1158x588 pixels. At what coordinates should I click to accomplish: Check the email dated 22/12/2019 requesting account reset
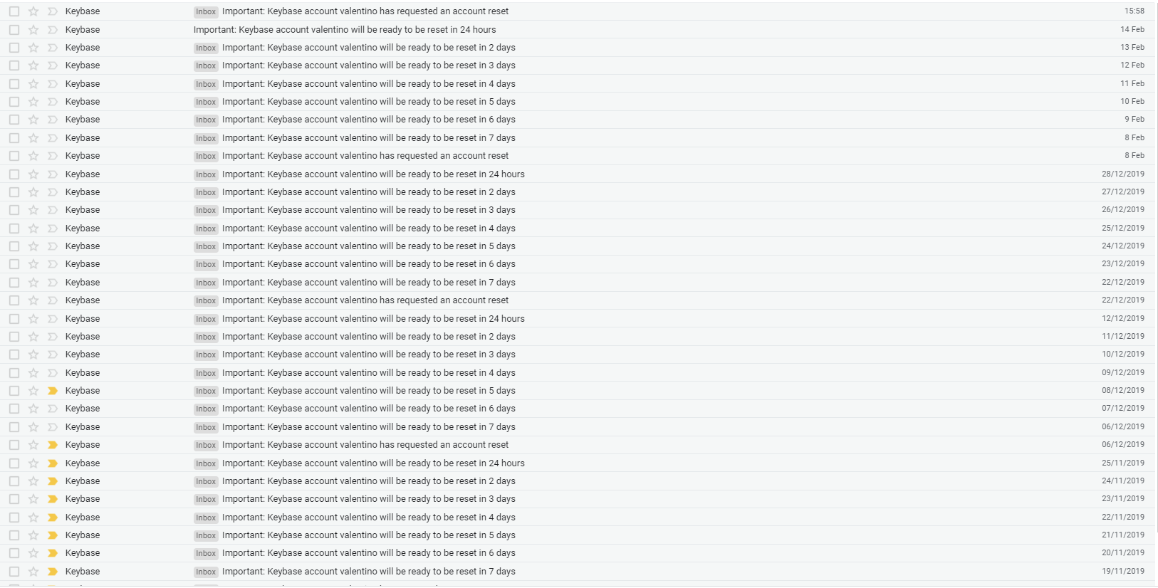tap(14, 300)
